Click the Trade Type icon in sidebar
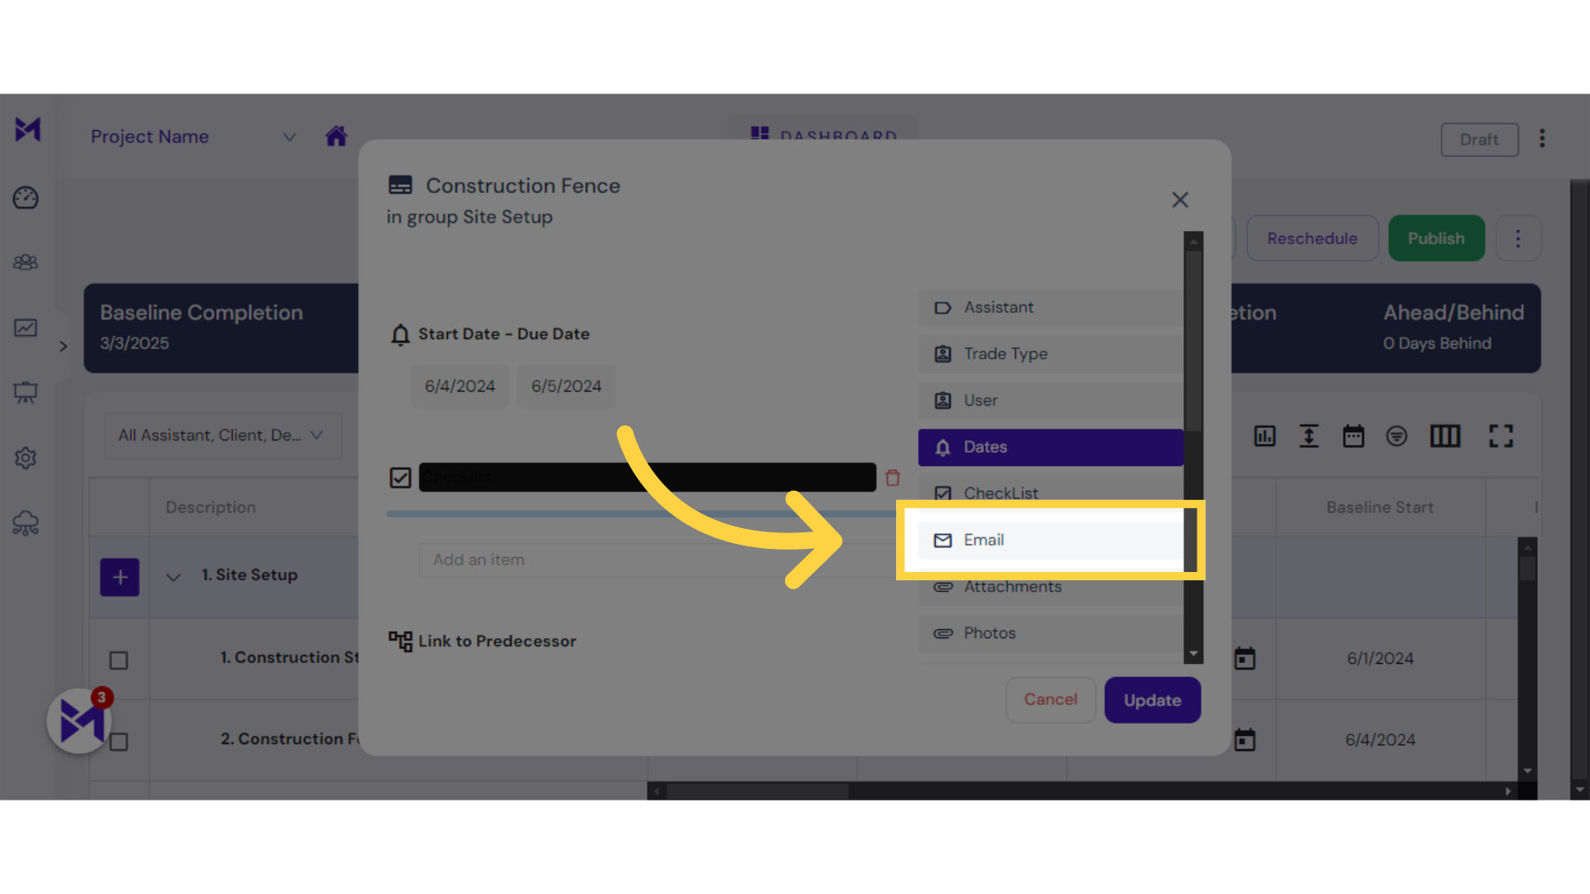This screenshot has height=894, width=1590. pyautogui.click(x=942, y=353)
